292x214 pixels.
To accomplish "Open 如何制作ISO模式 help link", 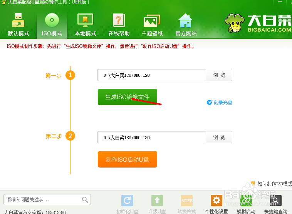I will tap(271, 184).
